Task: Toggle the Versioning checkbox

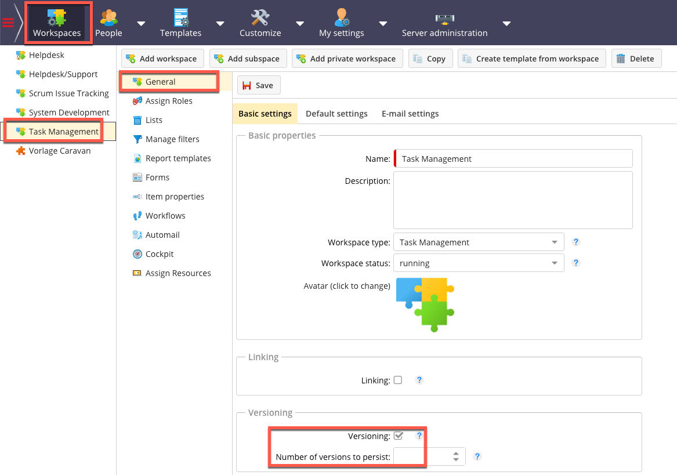Action: tap(399, 436)
